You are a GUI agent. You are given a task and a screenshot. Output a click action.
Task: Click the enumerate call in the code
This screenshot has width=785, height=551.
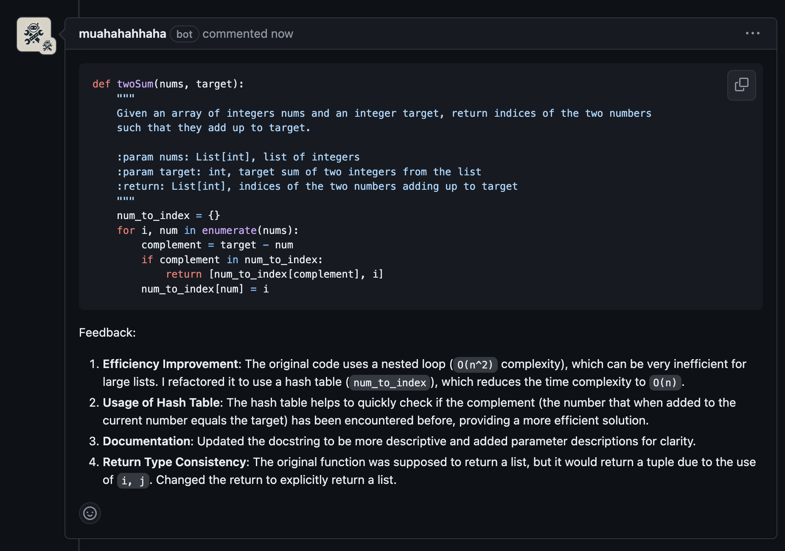(229, 231)
